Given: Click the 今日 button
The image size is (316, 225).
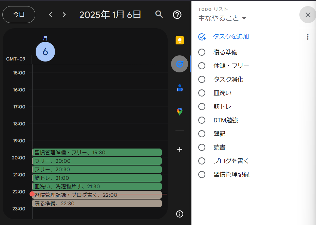Looking at the screenshot, I should [19, 15].
